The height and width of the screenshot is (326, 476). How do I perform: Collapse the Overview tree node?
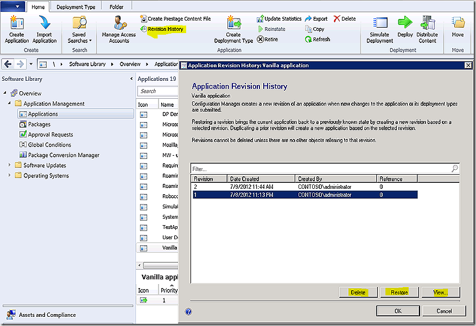[5, 93]
